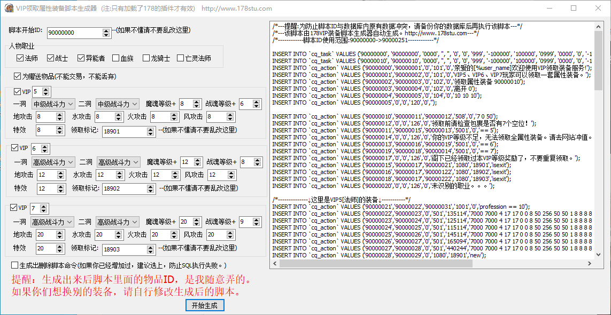Focus the 魔魂等级+ field in VIP 6 section

pos(188,162)
